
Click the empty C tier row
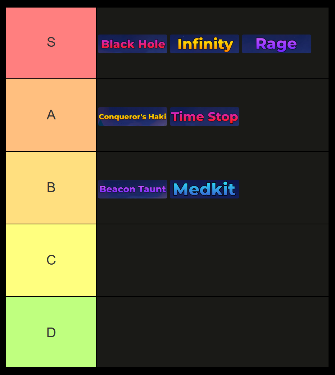click(212, 260)
